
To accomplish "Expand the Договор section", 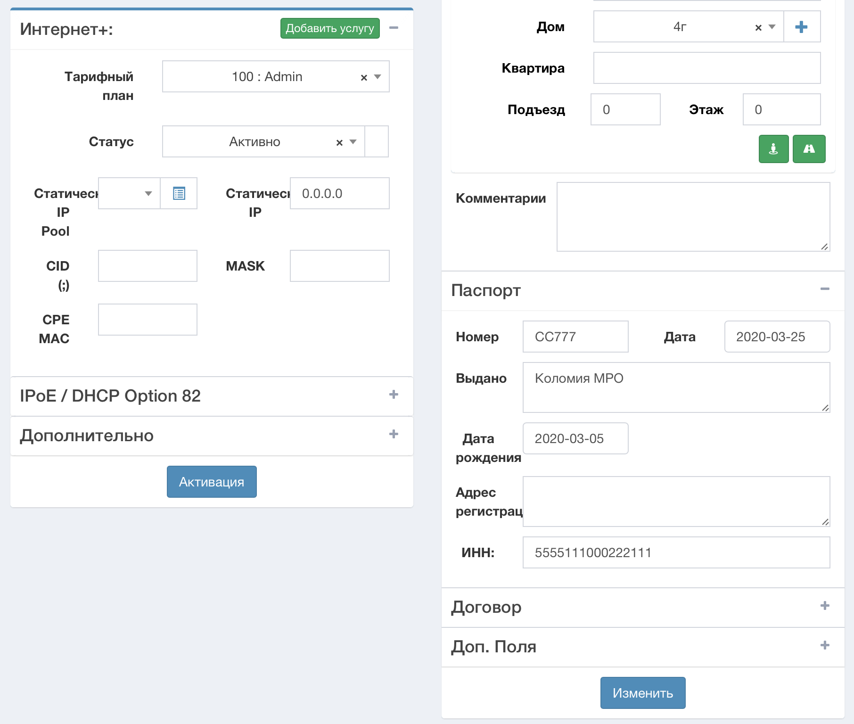I will 824,606.
